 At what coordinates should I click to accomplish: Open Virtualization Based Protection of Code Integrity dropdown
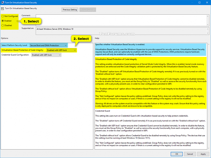click(61, 50)
